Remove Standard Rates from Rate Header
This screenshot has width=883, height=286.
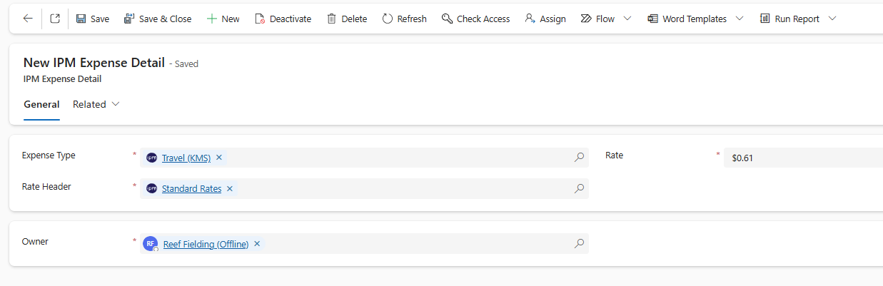pos(230,189)
